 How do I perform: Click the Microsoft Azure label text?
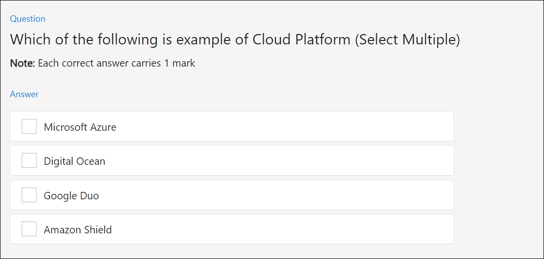[x=80, y=127]
